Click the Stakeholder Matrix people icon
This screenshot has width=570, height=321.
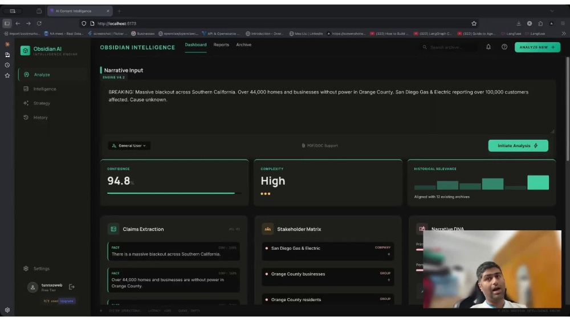[267, 229]
